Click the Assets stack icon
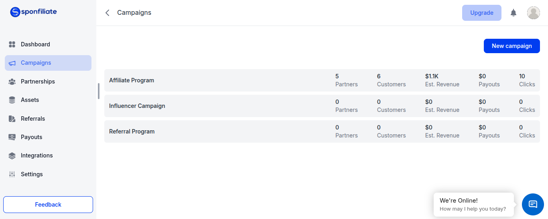Image resolution: width=548 pixels, height=219 pixels. pyautogui.click(x=12, y=100)
